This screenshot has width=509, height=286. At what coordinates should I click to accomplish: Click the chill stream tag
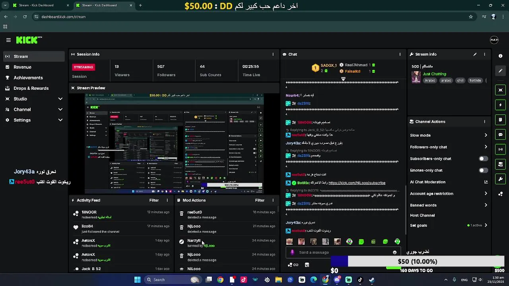click(460, 81)
